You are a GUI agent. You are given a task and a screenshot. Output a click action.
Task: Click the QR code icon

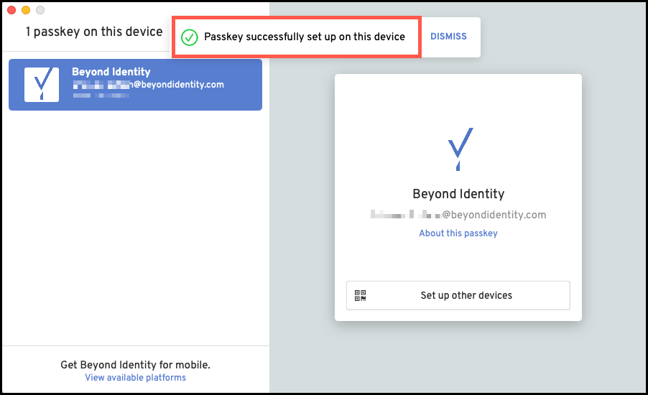(x=361, y=295)
